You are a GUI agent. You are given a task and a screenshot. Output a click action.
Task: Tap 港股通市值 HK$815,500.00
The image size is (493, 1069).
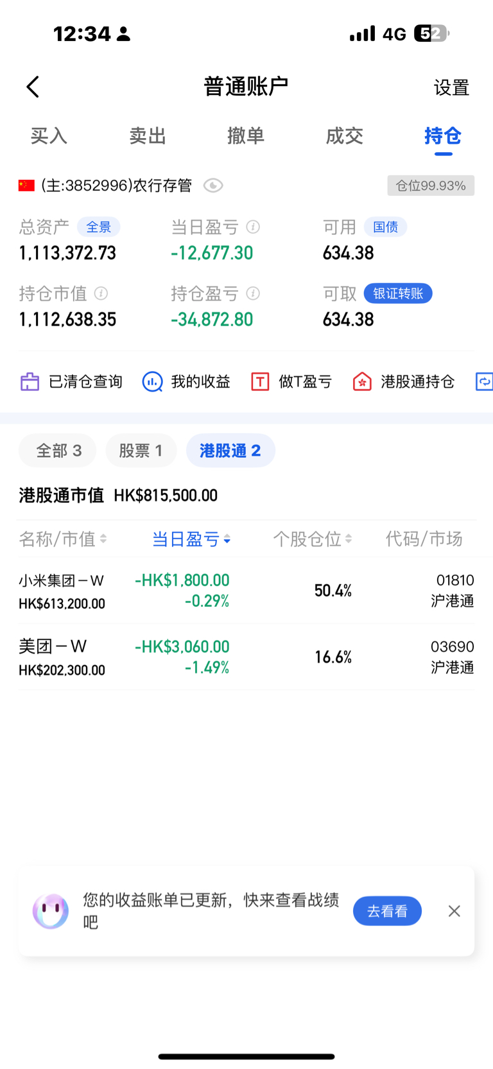coord(118,495)
